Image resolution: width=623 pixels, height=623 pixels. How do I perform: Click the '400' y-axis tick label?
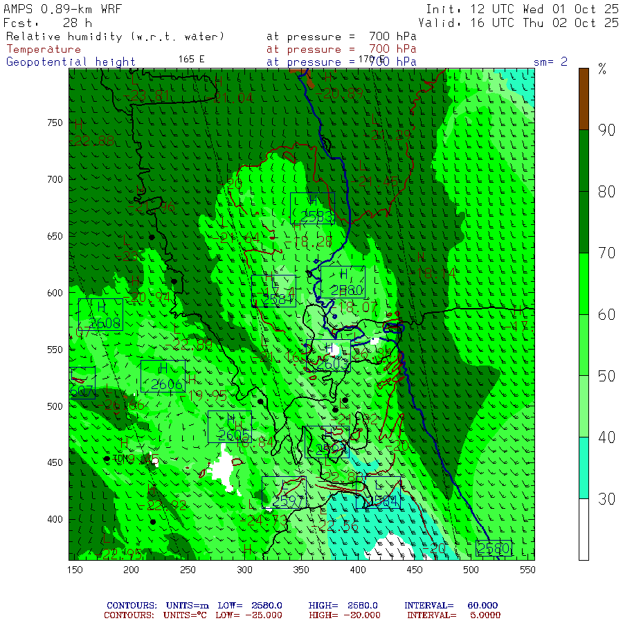(55, 519)
